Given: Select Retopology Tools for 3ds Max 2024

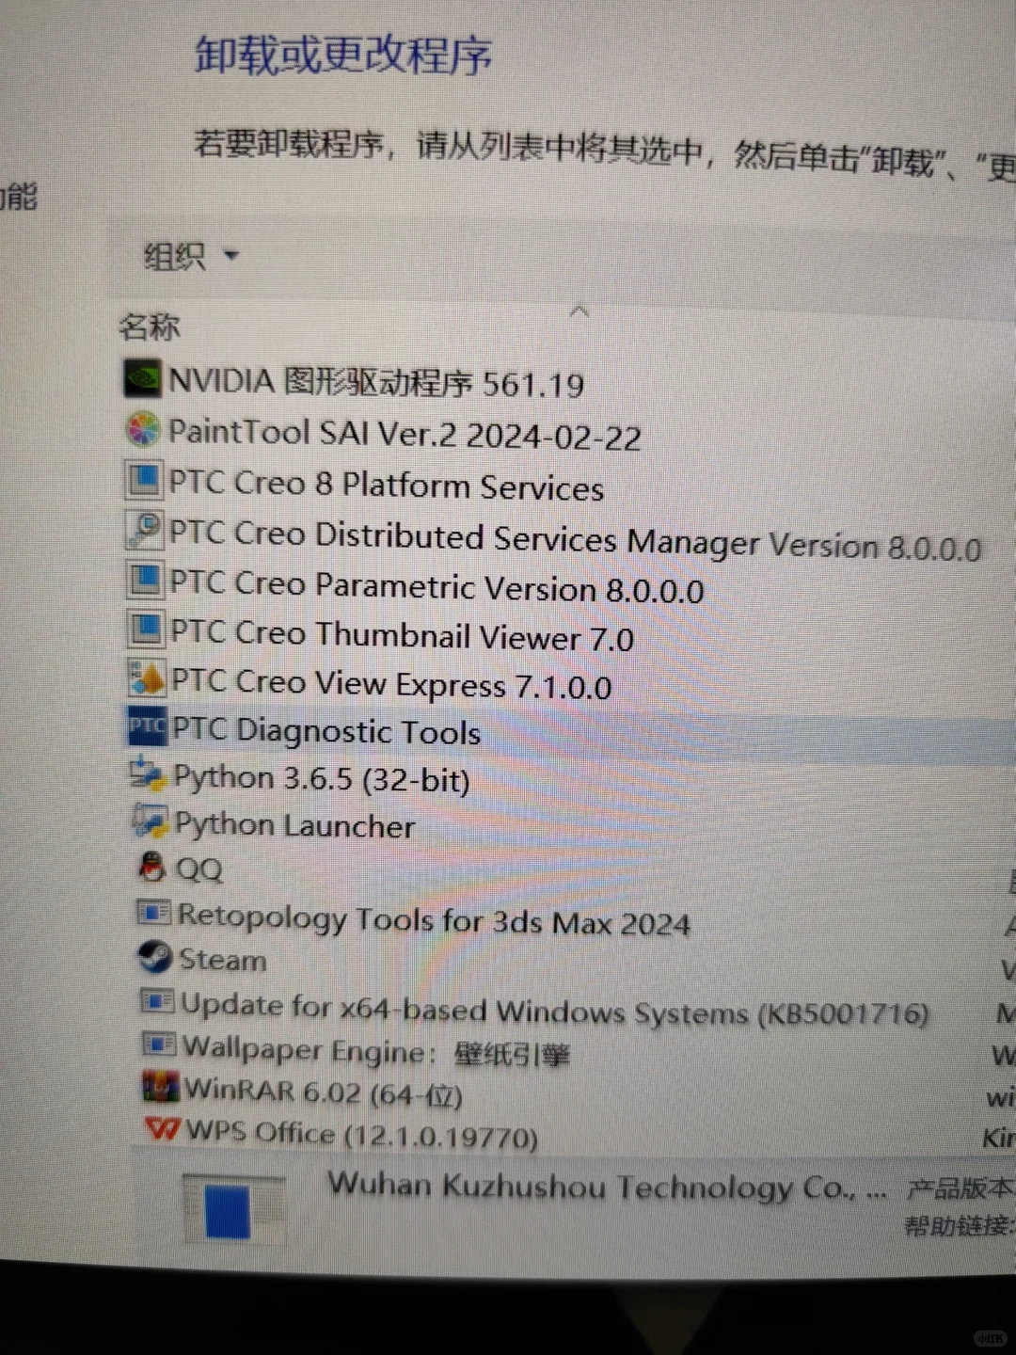Looking at the screenshot, I should [435, 919].
